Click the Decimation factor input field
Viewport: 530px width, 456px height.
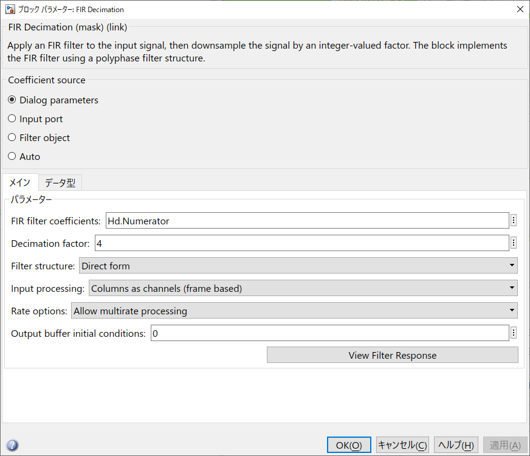302,243
